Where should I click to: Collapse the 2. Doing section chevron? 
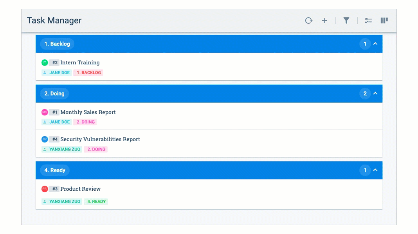click(x=375, y=94)
